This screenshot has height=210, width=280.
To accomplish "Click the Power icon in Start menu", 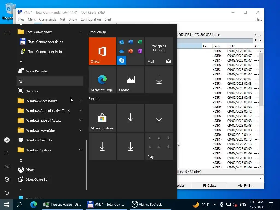I will click(7, 192).
